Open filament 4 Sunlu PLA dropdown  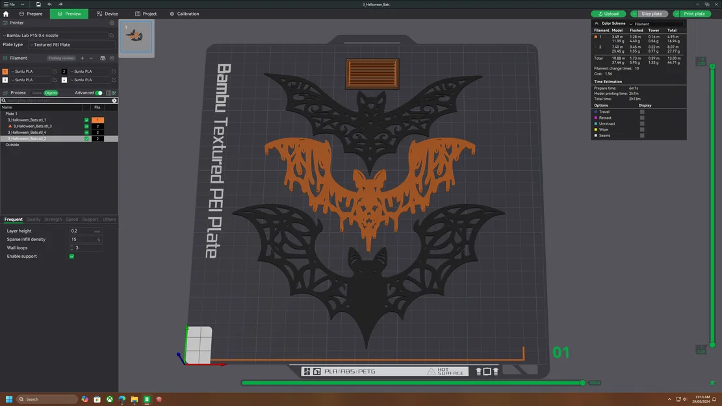click(x=89, y=80)
